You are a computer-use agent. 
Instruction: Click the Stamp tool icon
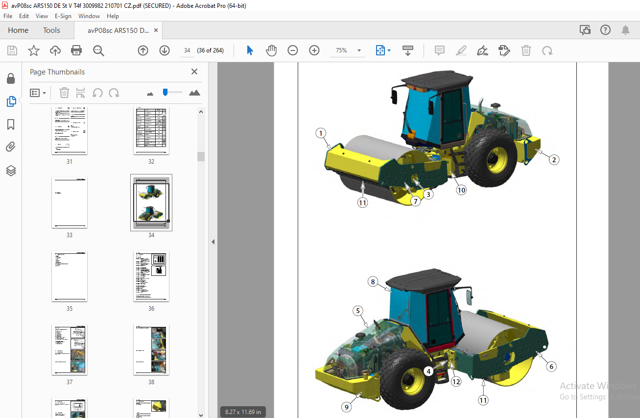click(504, 50)
